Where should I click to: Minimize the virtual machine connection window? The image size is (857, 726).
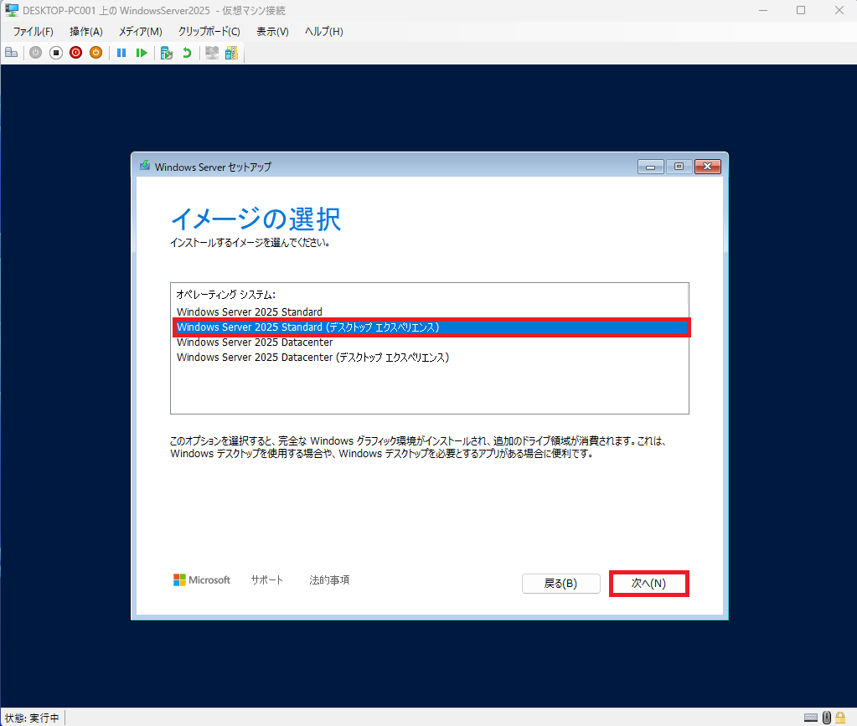click(x=763, y=10)
